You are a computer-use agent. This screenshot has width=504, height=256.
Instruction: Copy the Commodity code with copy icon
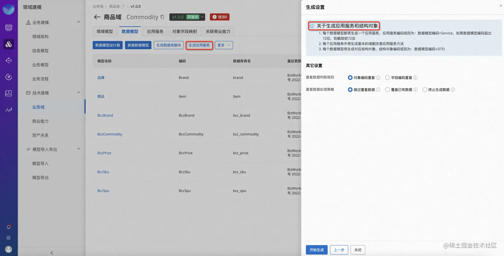pos(162,17)
